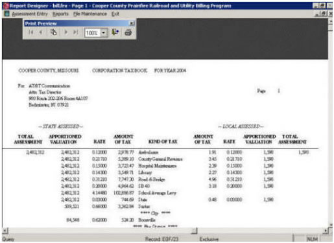Open the File Maintenance menu
The height and width of the screenshot is (243, 334).
(x=90, y=14)
